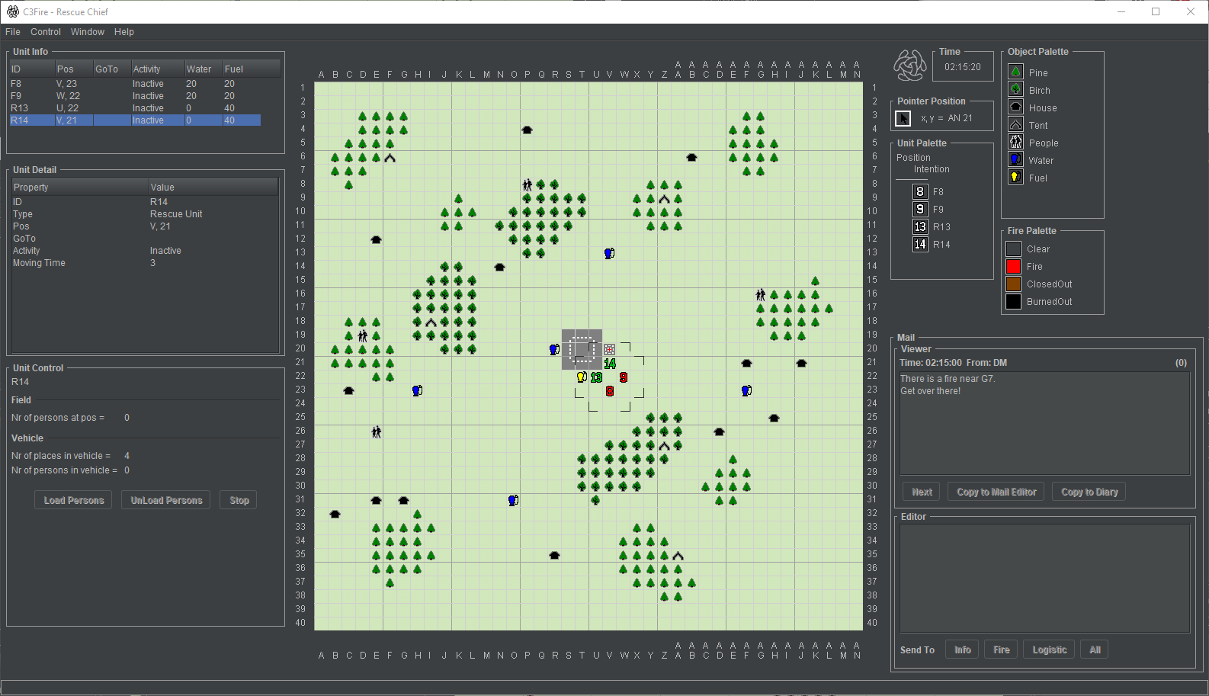Screen dimensions: 1209x696
Task: Click the R13 unit icon in Unit Palette
Action: coord(920,226)
